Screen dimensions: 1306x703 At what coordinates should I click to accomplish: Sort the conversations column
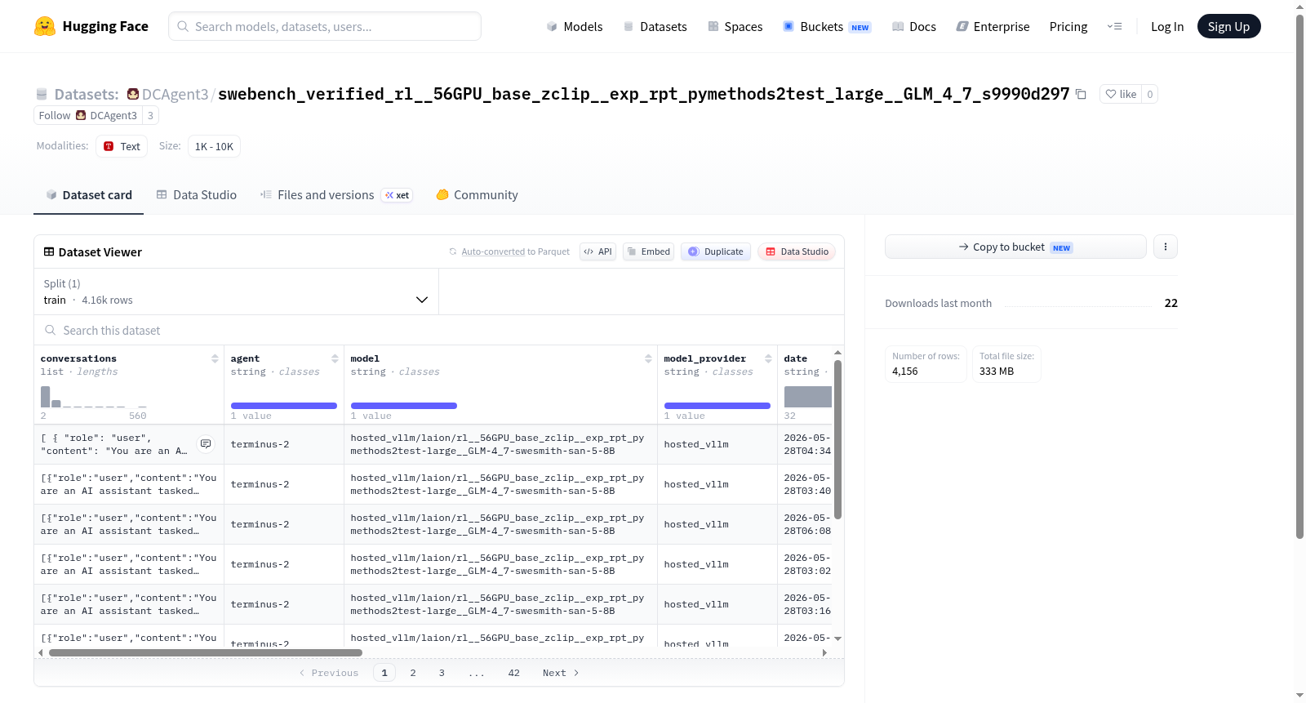pyautogui.click(x=215, y=358)
